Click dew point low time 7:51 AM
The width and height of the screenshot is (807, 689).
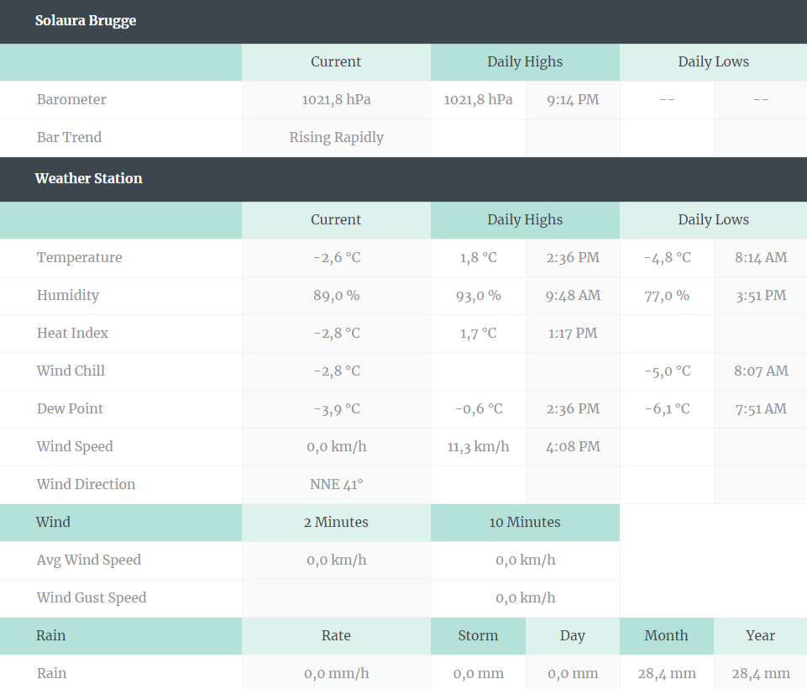point(761,408)
